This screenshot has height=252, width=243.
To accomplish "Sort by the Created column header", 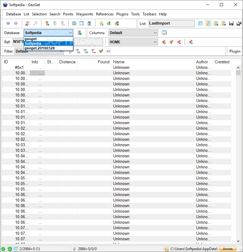I will point(222,62).
